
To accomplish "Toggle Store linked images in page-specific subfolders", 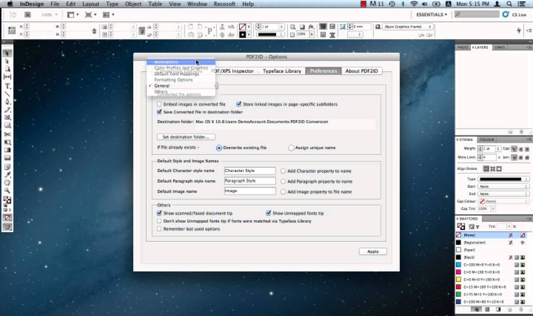I will 239,104.
